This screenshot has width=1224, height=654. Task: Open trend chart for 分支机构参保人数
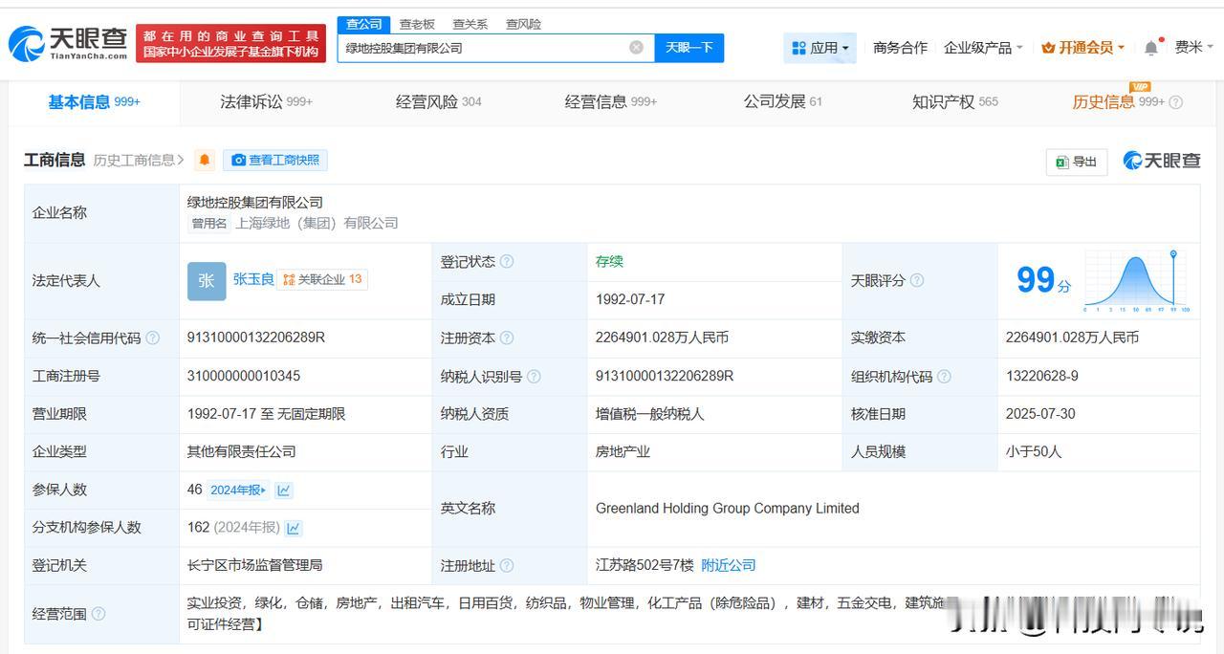pos(294,528)
